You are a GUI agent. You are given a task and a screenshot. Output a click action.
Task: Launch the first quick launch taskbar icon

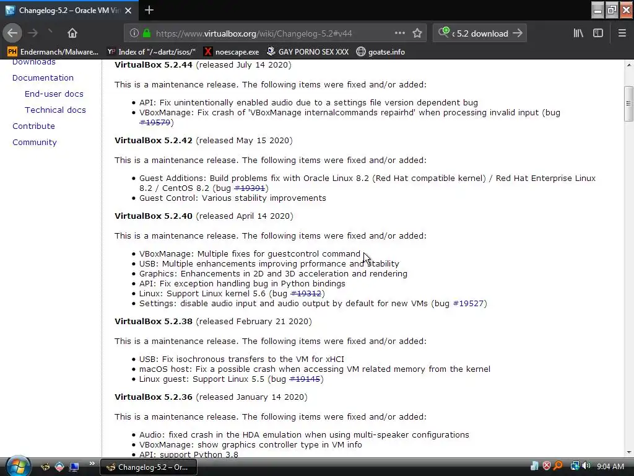pos(45,467)
